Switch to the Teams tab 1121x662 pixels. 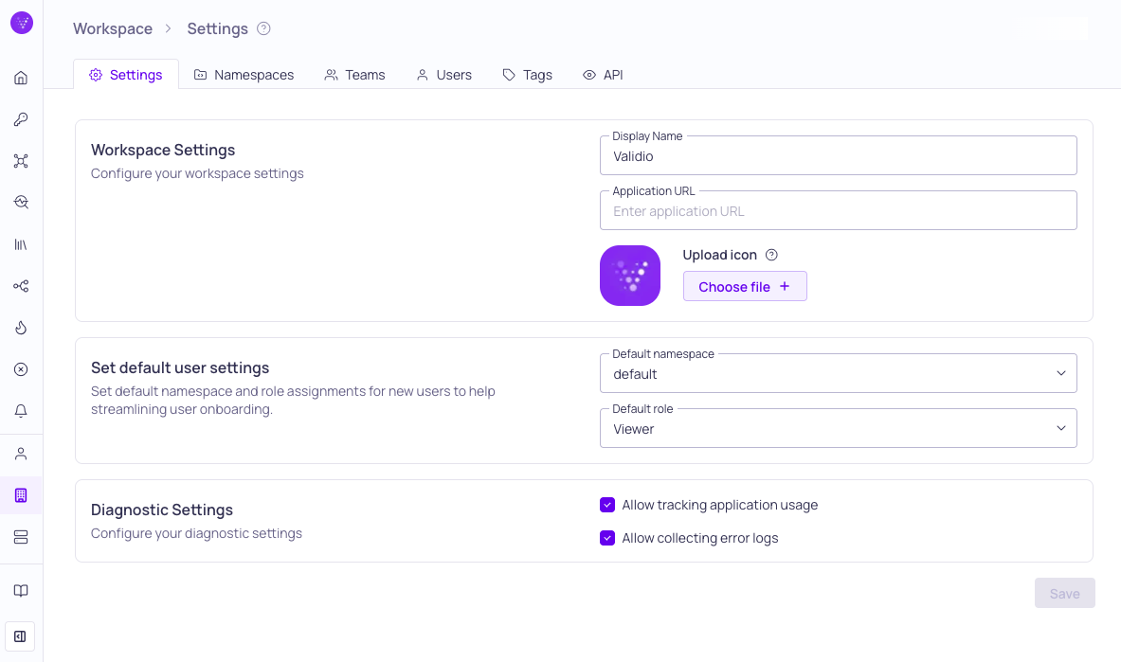(x=354, y=75)
